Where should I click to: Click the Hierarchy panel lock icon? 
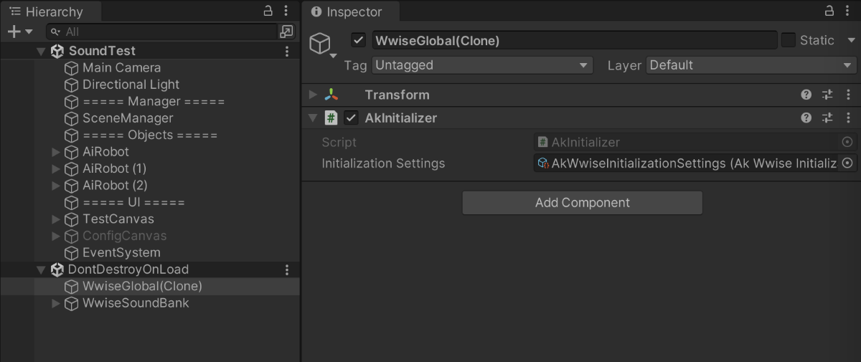click(268, 11)
